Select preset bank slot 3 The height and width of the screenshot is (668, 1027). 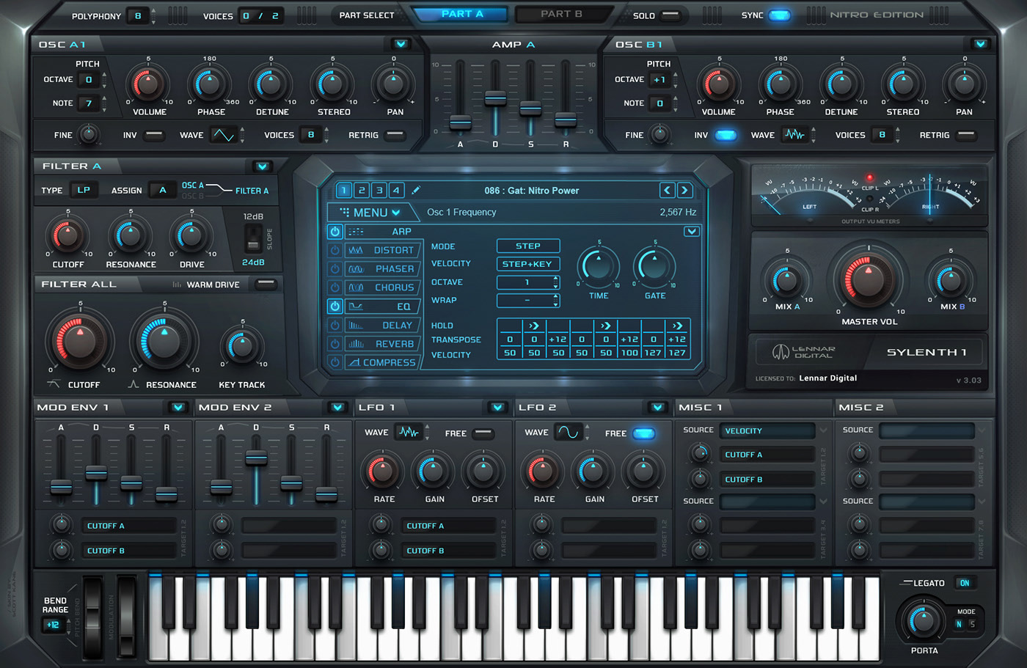coord(379,190)
